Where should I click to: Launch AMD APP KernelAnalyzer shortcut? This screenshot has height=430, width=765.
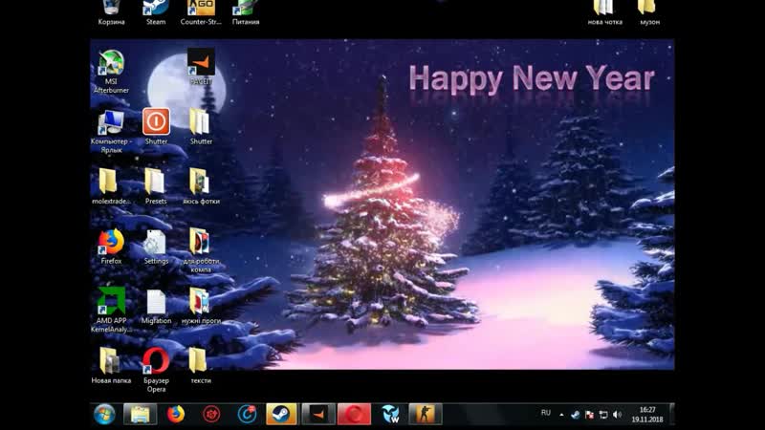[111, 310]
